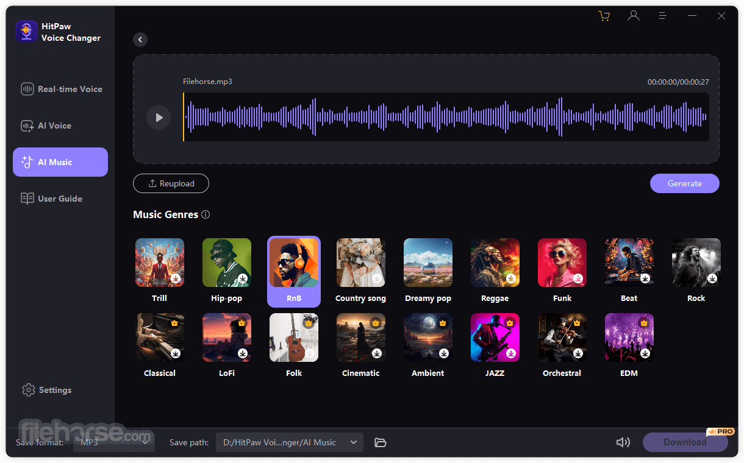The width and height of the screenshot is (744, 463).
Task: Click download arrow on Reggae genre
Action: 511,278
